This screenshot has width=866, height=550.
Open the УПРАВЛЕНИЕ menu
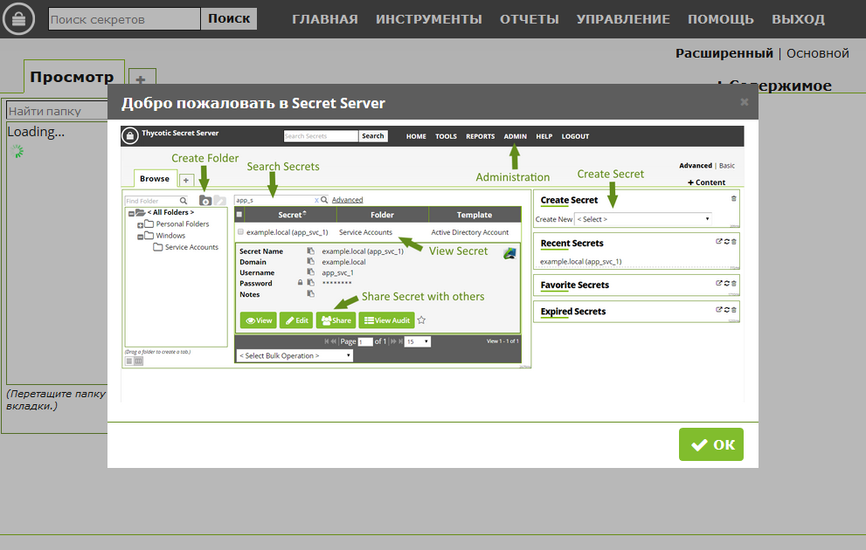coord(623,19)
